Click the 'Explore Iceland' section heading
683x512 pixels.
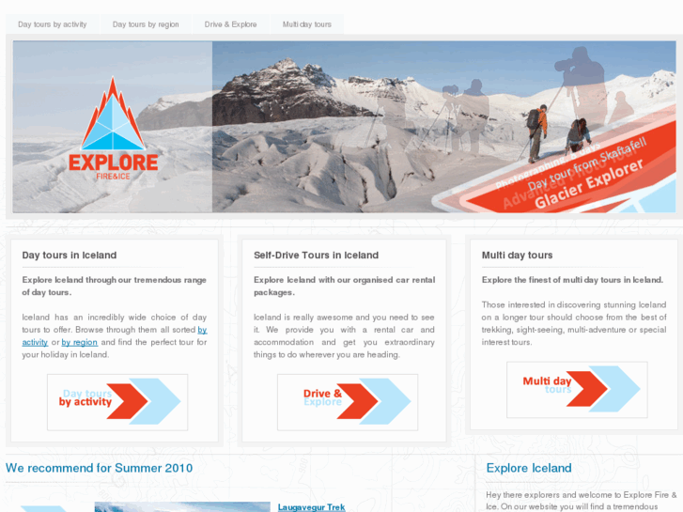tap(529, 468)
